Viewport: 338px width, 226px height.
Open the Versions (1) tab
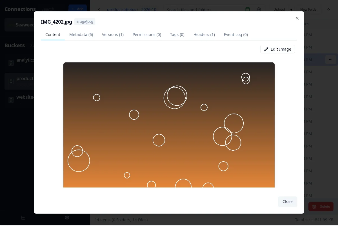113,35
